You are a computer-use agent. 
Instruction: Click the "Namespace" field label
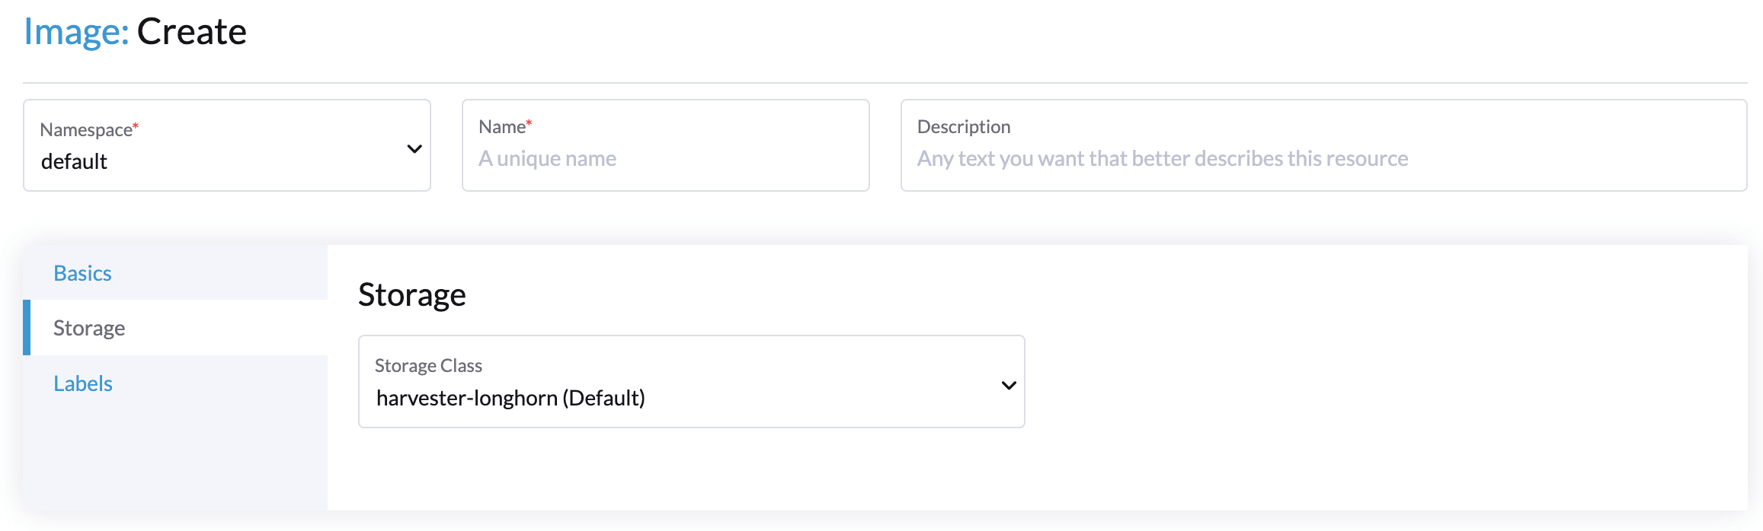pos(86,130)
